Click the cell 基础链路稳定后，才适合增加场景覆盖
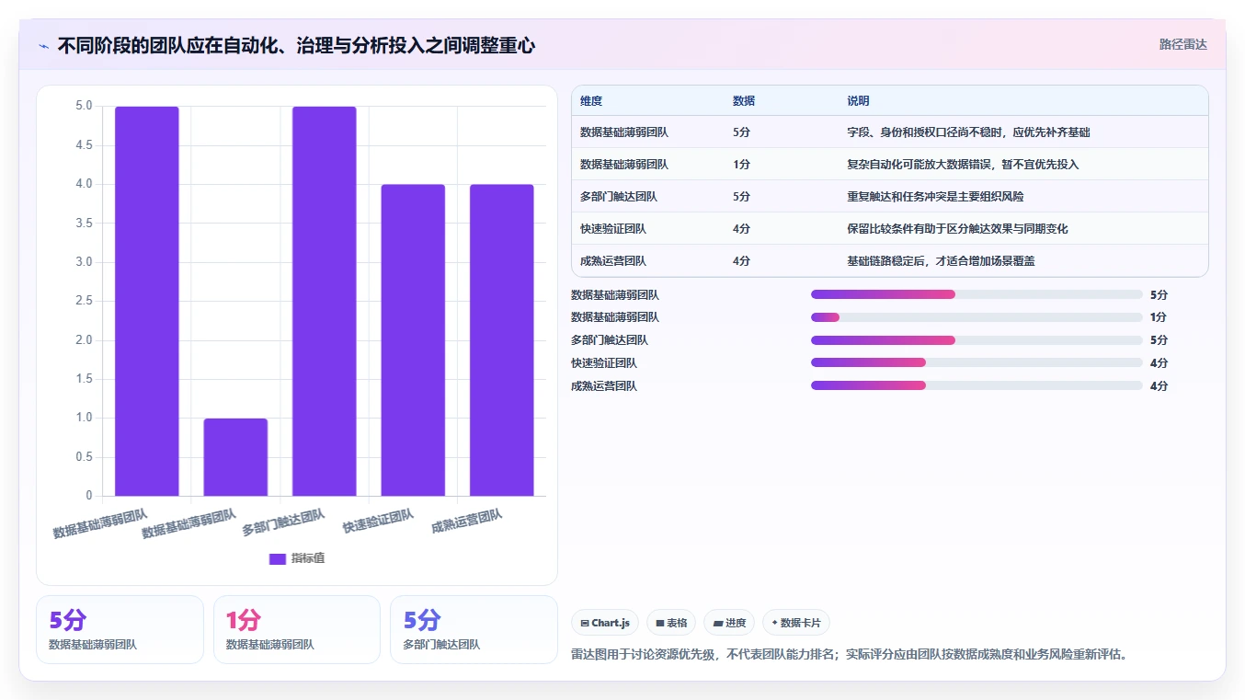Screen dimensions: 1245x700 pyautogui.click(x=941, y=261)
